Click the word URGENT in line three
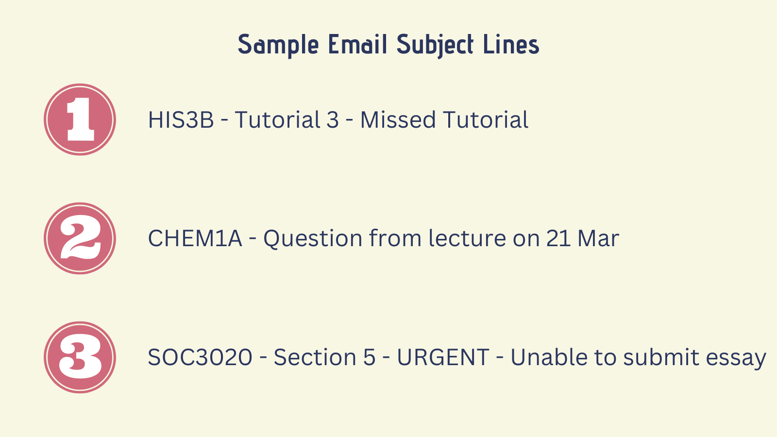 (443, 357)
